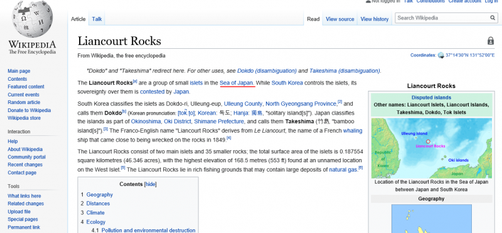Open Contact page link
Viewport: 502px width, 233px height.
pyautogui.click(x=22, y=173)
